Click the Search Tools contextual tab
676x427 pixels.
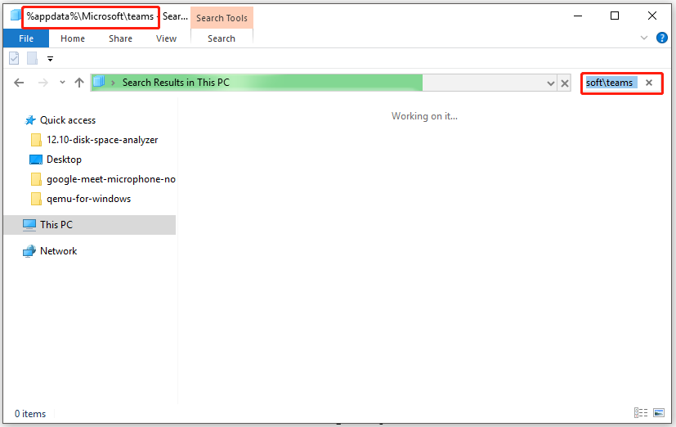pyautogui.click(x=222, y=18)
